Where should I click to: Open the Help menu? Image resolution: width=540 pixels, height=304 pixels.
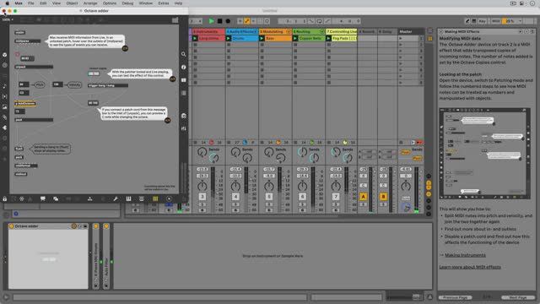click(178, 3)
